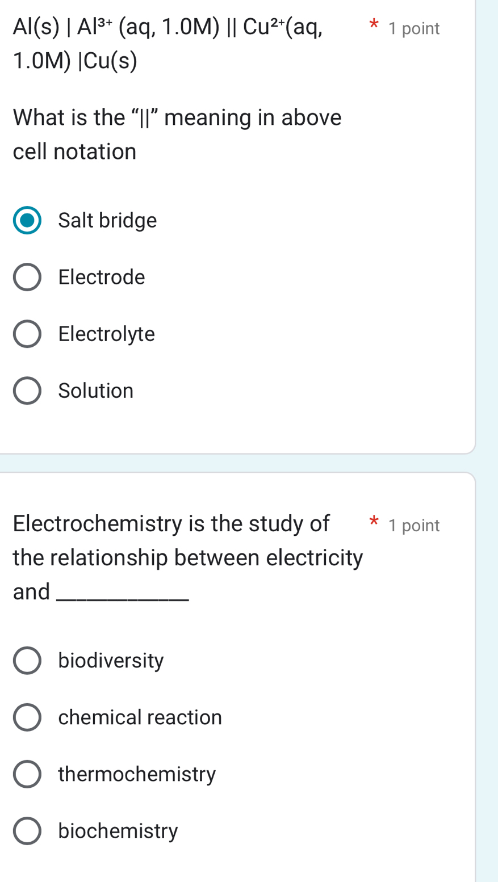The height and width of the screenshot is (882, 498).
Task: Click '1 point' label on cell notation question
Action: [x=414, y=28]
